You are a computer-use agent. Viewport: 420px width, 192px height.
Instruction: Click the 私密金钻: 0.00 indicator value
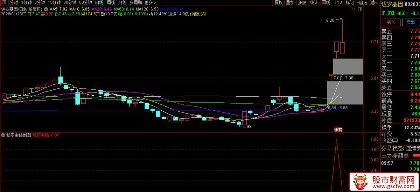coord(46,135)
